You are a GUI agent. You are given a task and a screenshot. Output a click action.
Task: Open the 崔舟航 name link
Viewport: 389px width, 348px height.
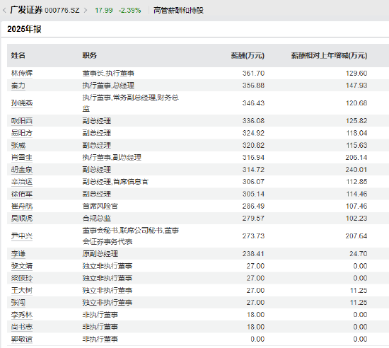(22, 206)
